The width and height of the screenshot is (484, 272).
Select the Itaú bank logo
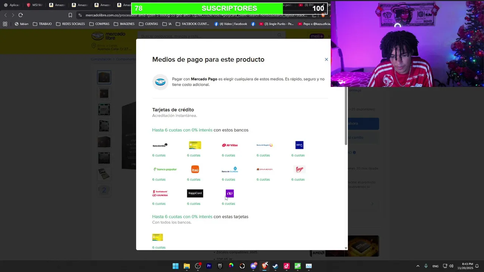point(195,169)
